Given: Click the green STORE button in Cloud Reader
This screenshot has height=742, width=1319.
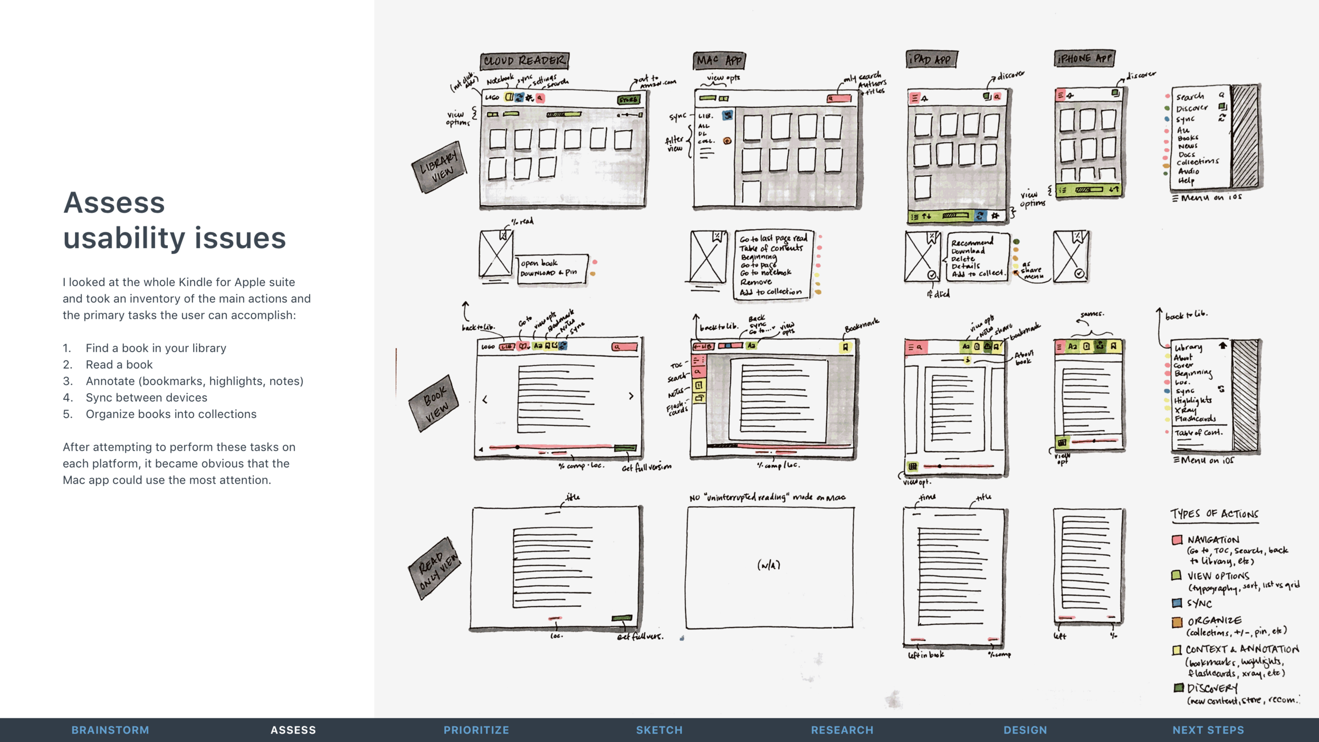Looking at the screenshot, I should pyautogui.click(x=628, y=99).
